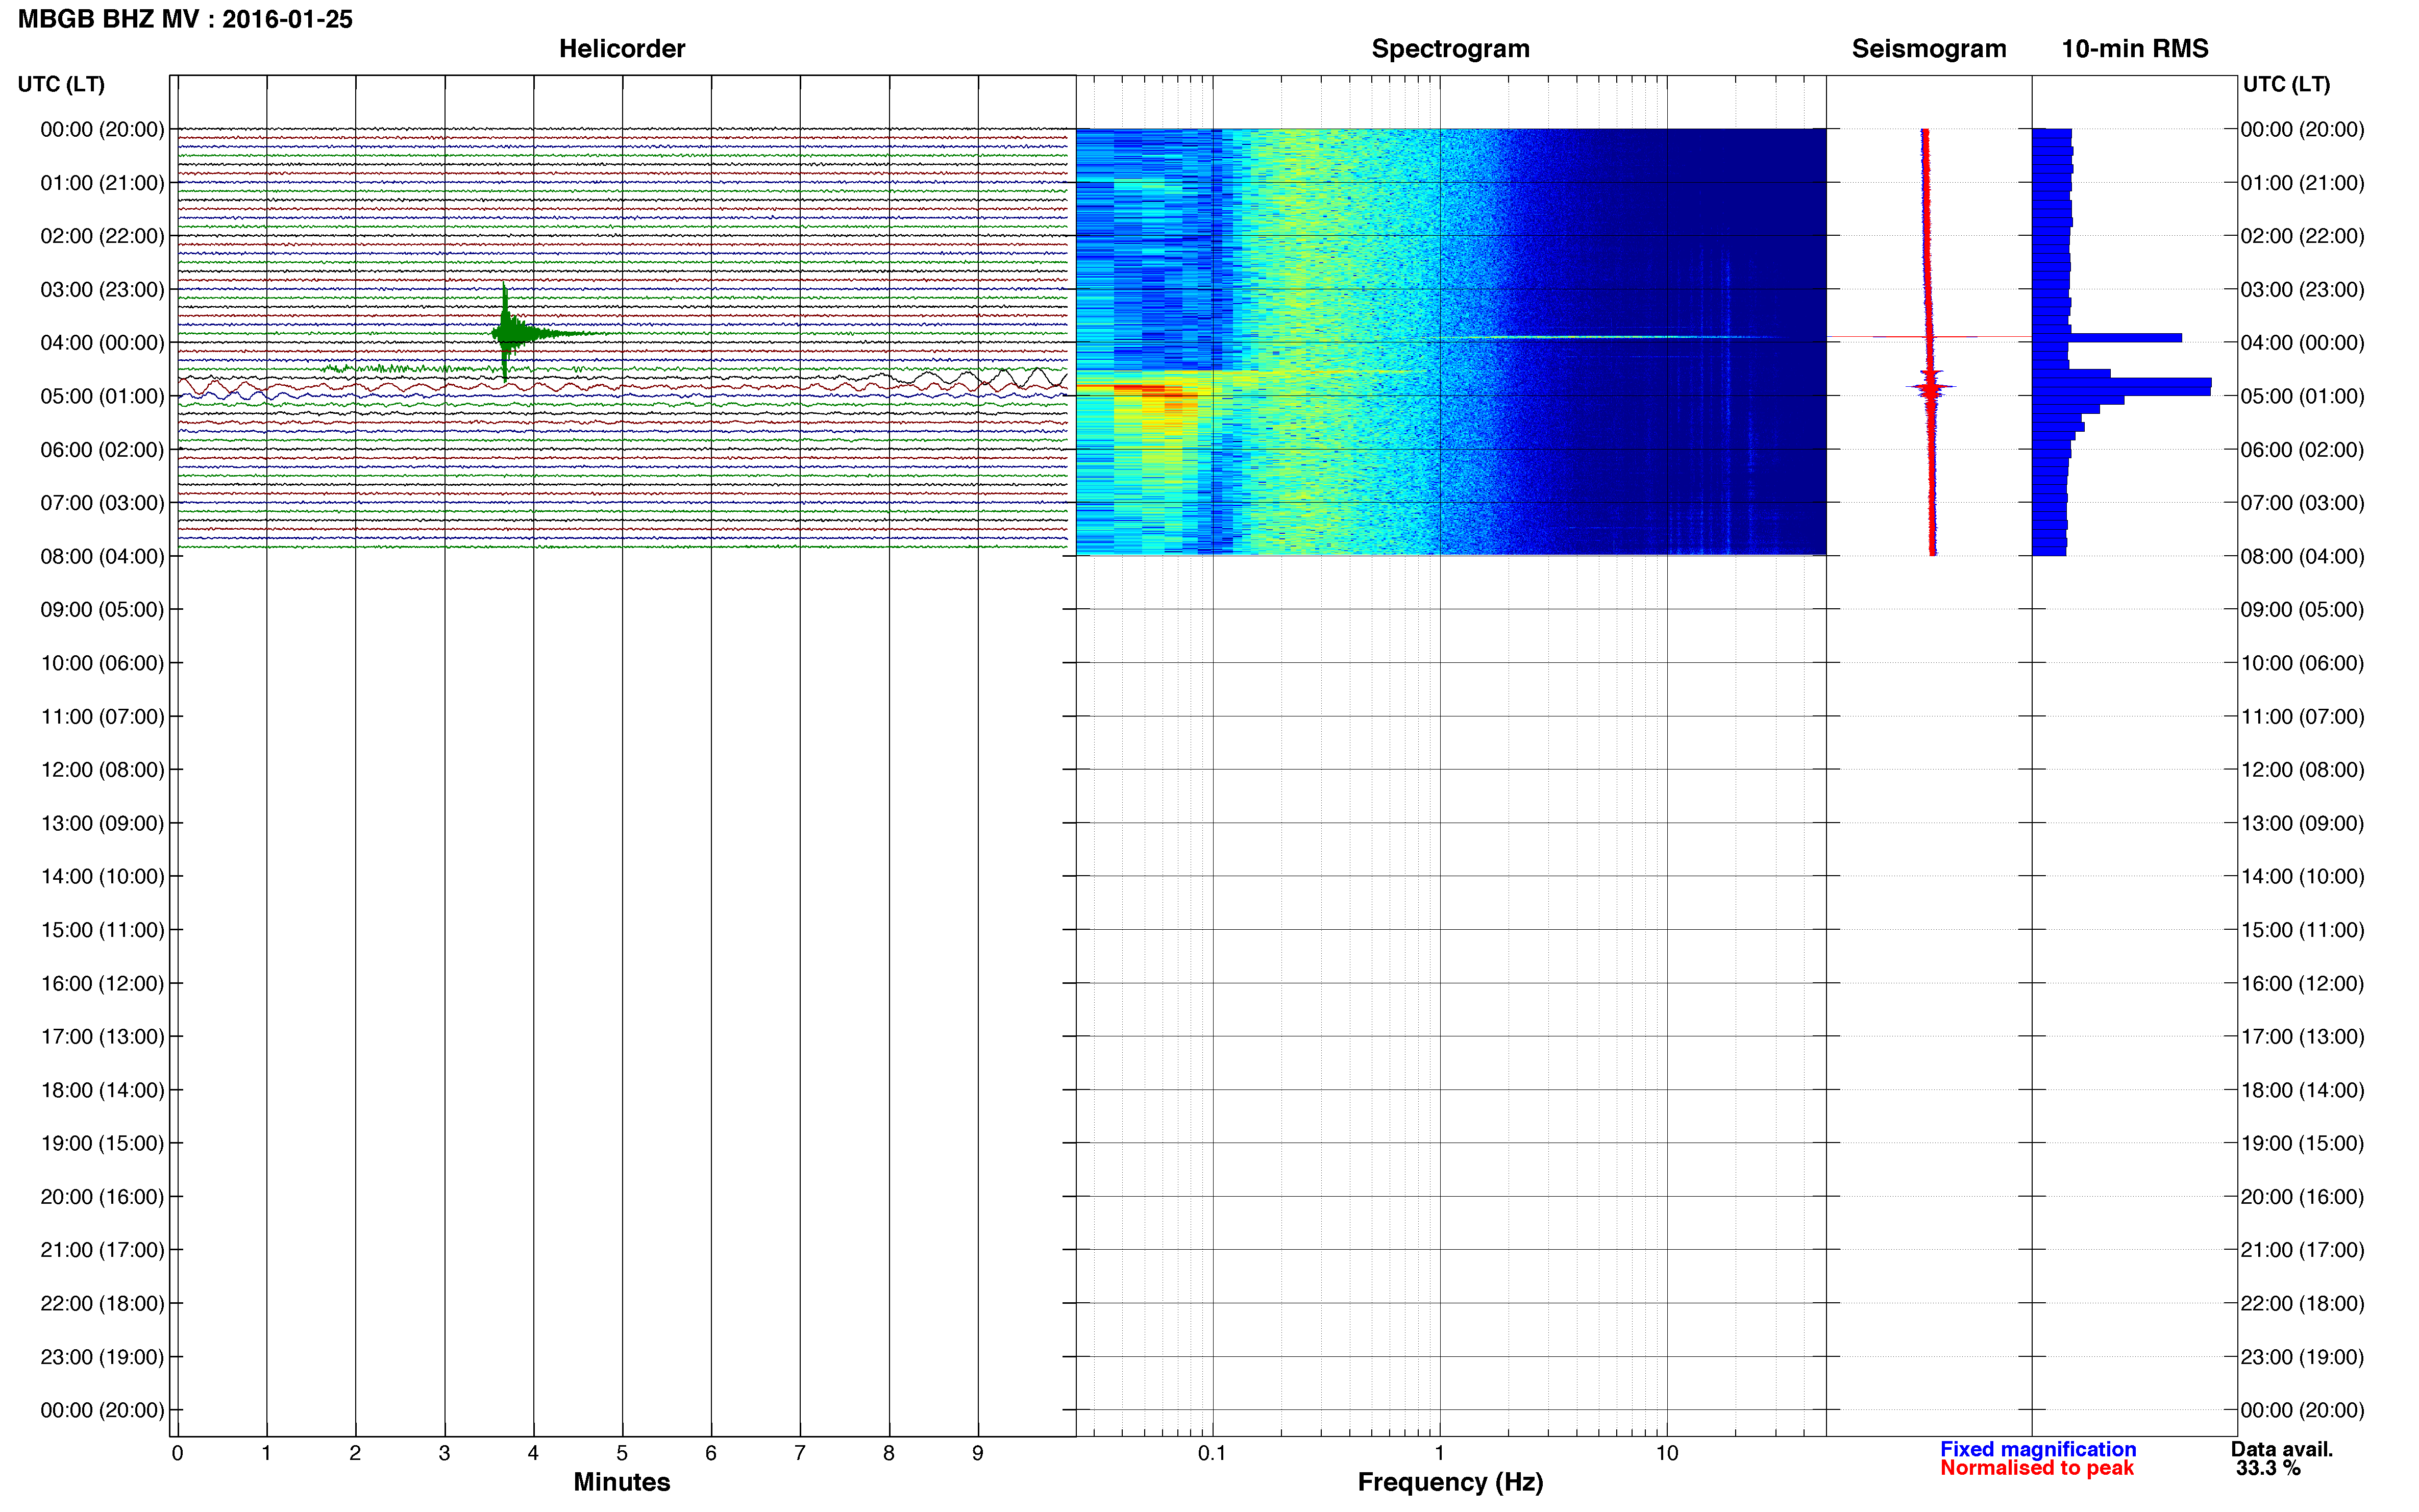Click the Spectrogram panel title
This screenshot has width=2419, height=1512.
click(x=1450, y=49)
